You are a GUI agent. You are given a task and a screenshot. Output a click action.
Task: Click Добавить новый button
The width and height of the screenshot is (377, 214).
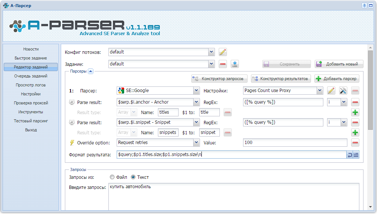pyautogui.click(x=339, y=64)
